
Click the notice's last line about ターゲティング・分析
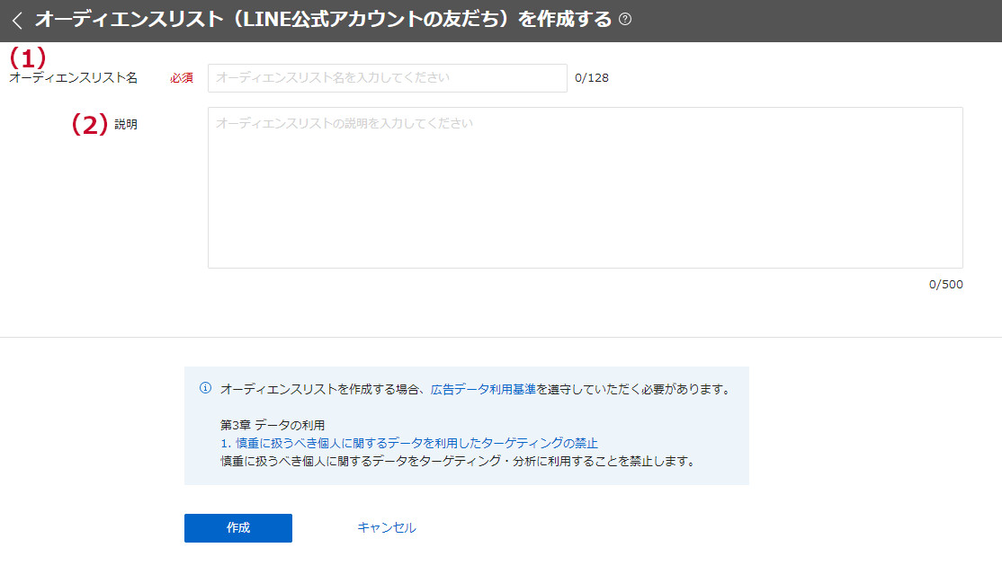click(459, 461)
